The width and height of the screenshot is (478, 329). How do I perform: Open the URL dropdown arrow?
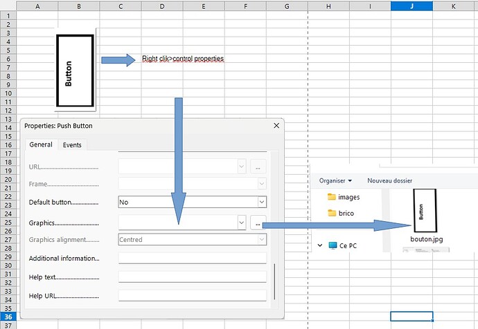[242, 167]
